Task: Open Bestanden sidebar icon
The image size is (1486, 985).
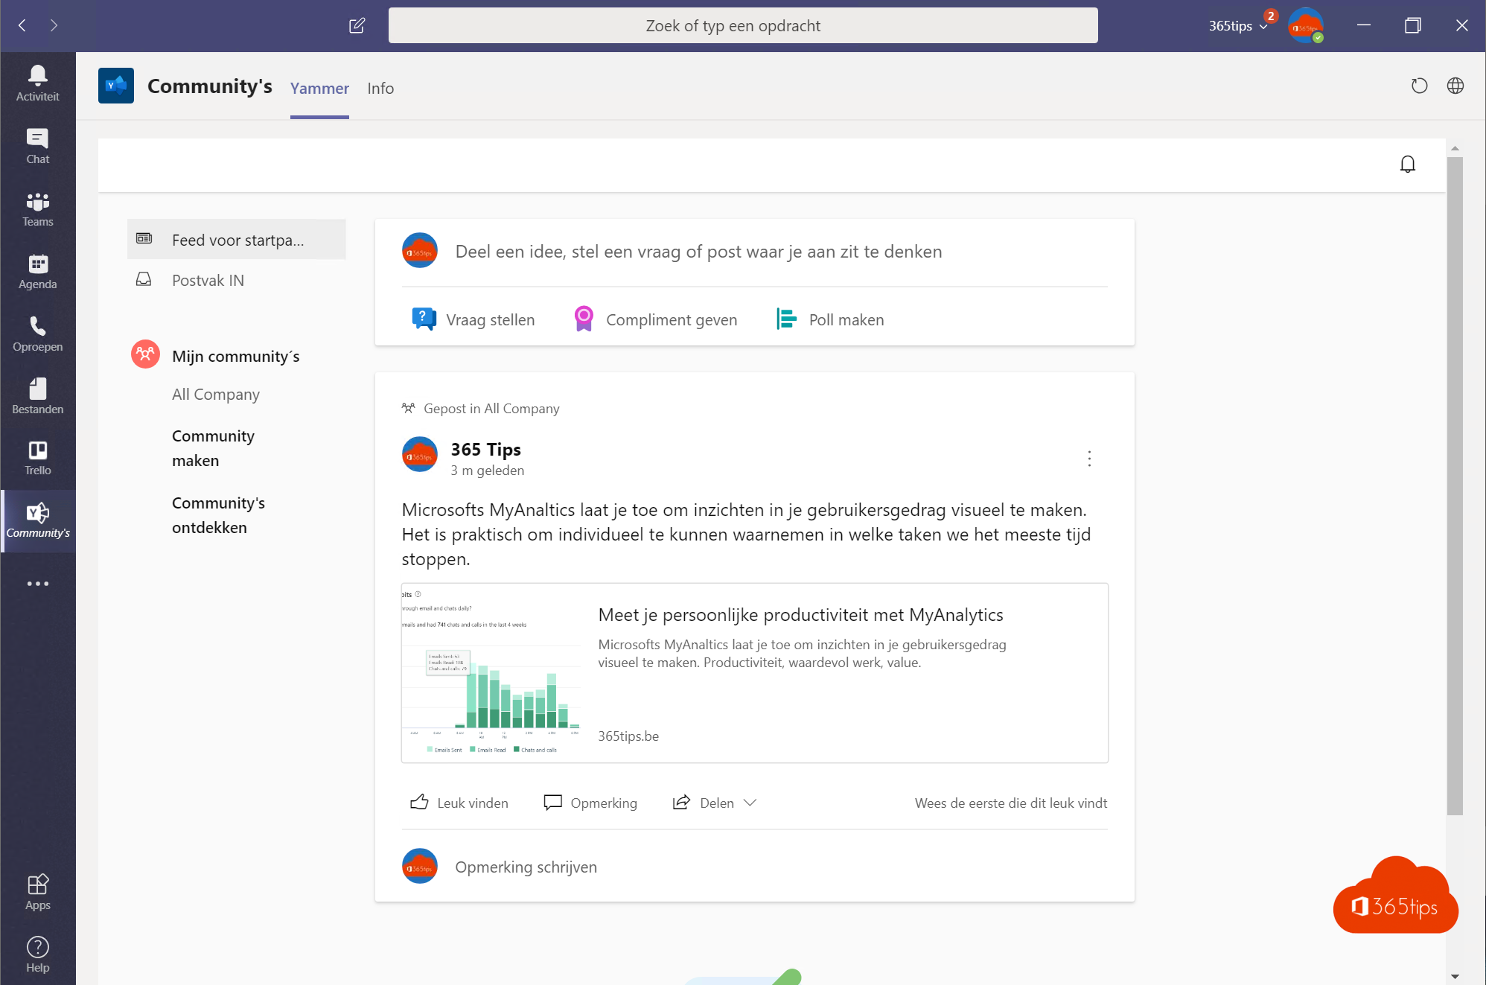Action: (39, 397)
